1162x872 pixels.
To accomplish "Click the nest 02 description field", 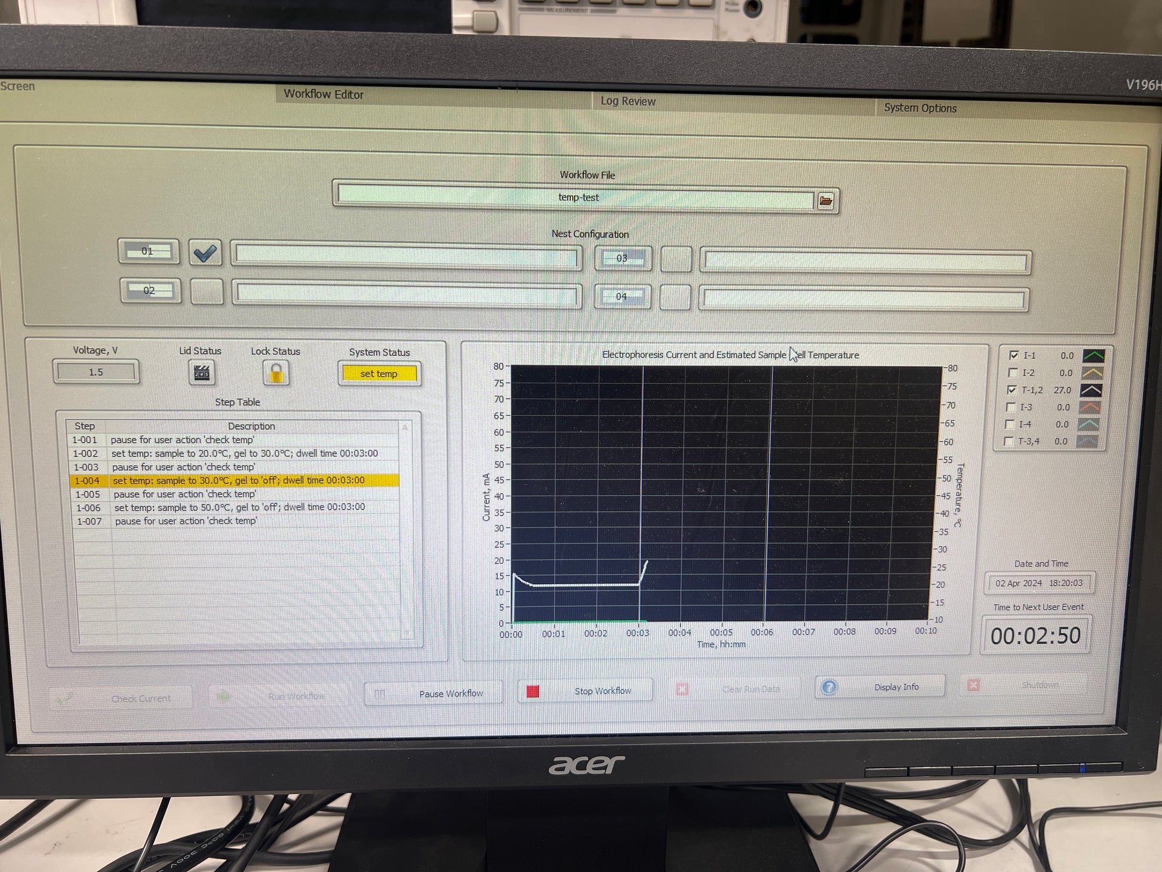I will tap(407, 294).
